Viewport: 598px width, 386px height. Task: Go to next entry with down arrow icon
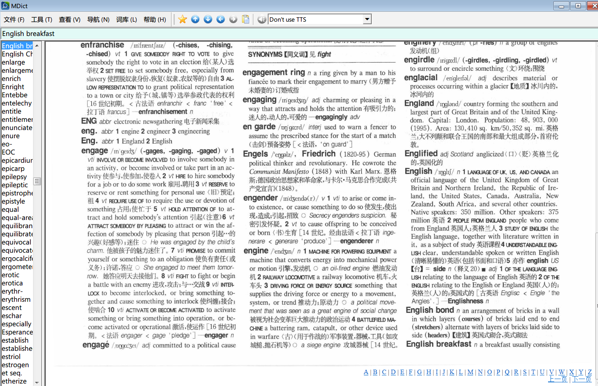click(x=208, y=19)
